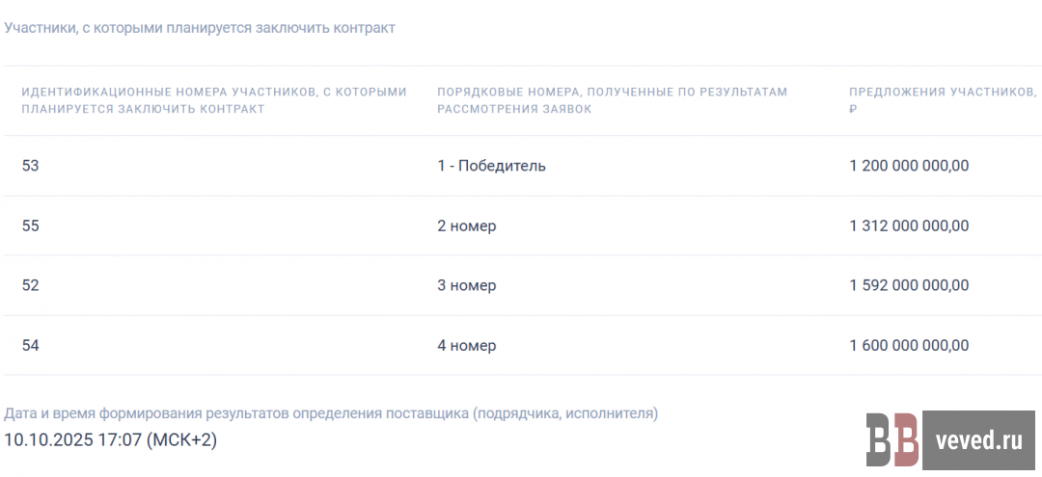Click the 10.10.2025 17:07 timestamp
The height and width of the screenshot is (477, 1042).
[111, 440]
